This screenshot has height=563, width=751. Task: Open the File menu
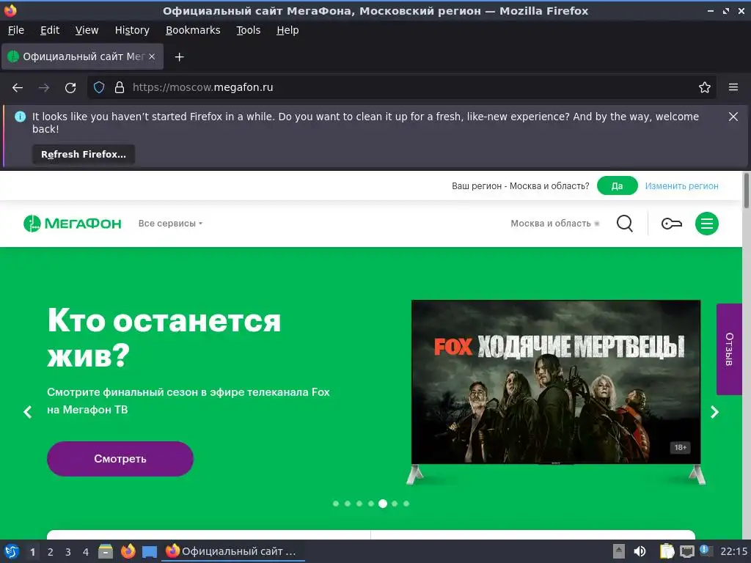click(x=16, y=30)
